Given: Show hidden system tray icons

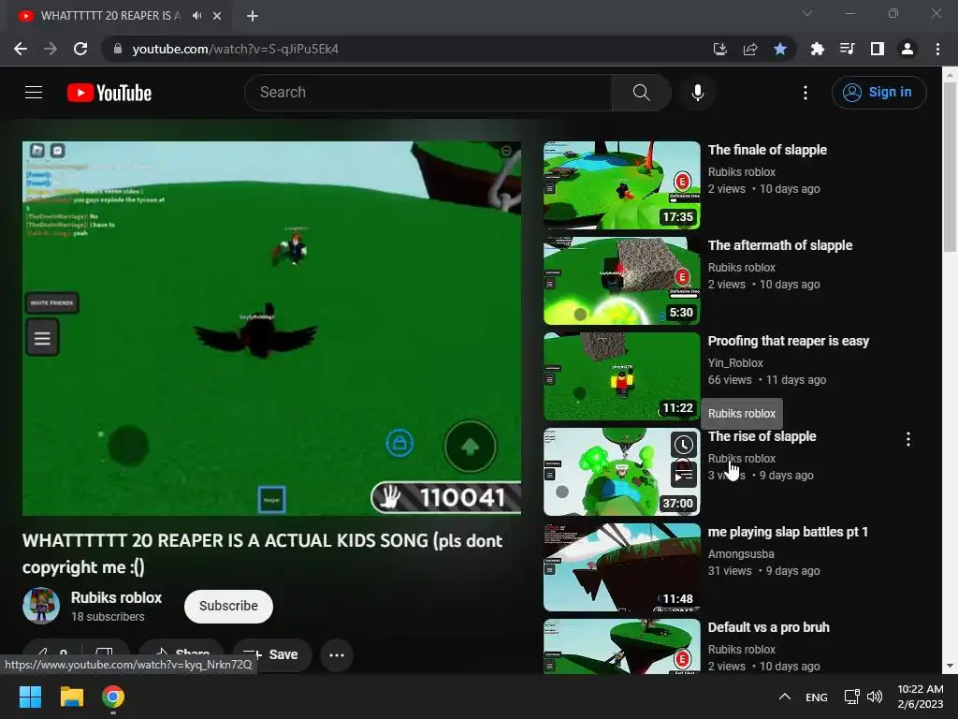Looking at the screenshot, I should coord(785,697).
